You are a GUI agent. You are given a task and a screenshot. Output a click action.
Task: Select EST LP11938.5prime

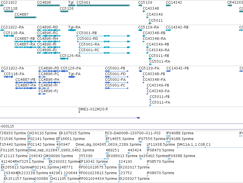(161, 145)
